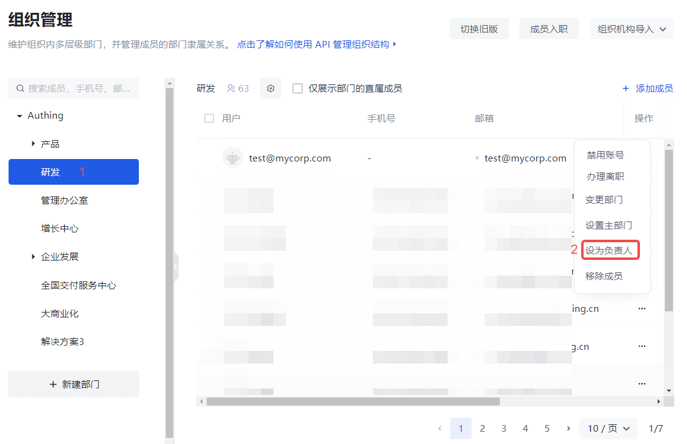This screenshot has width=687, height=444.
Task: Click the member search input field
Action: pyautogui.click(x=78, y=89)
